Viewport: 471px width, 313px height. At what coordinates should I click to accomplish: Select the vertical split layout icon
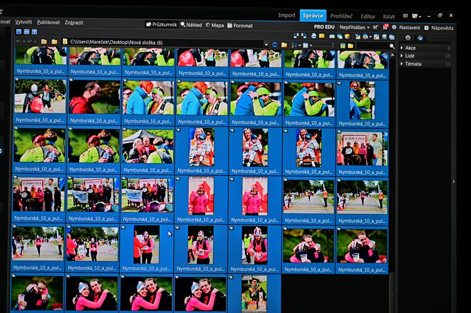click(x=34, y=31)
